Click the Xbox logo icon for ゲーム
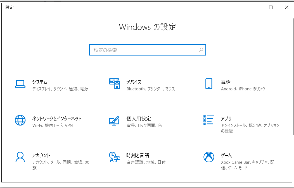Screen dimensions: 294x188 [x=209, y=157]
